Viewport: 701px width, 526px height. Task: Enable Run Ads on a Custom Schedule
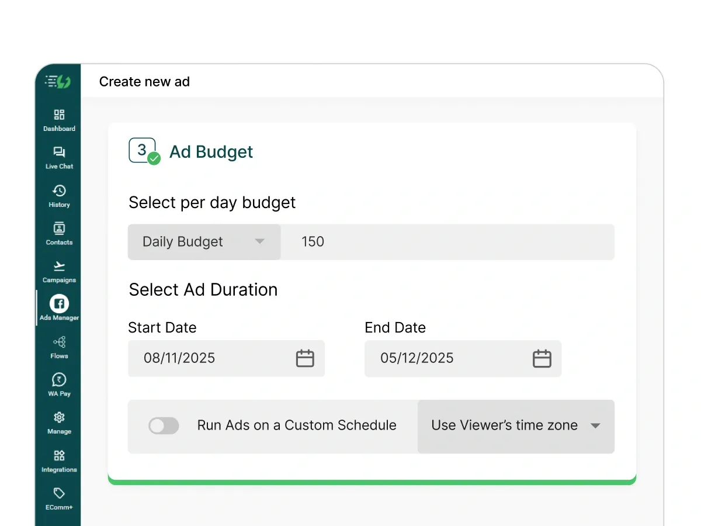164,425
